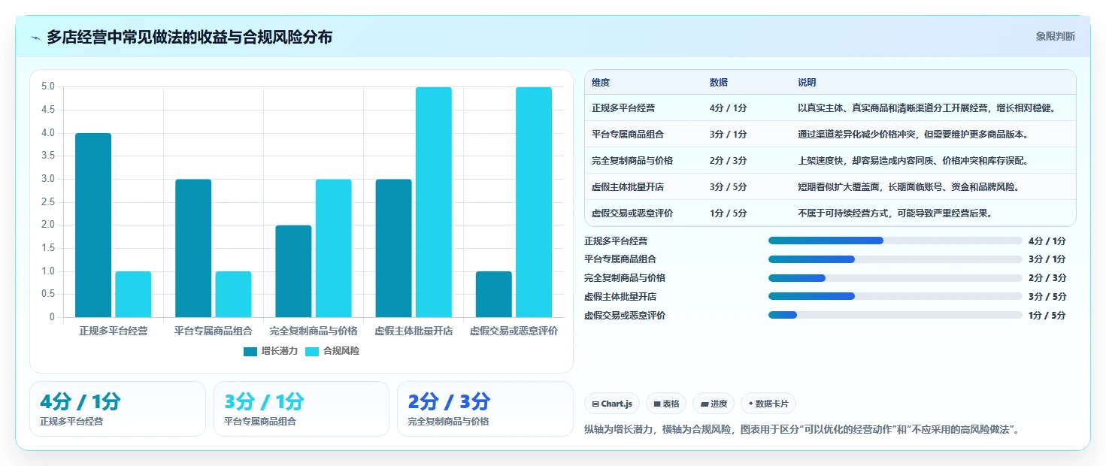Screen dimensions: 1106x466
Task: Click y-axis value 2.5
Action: click(48, 201)
